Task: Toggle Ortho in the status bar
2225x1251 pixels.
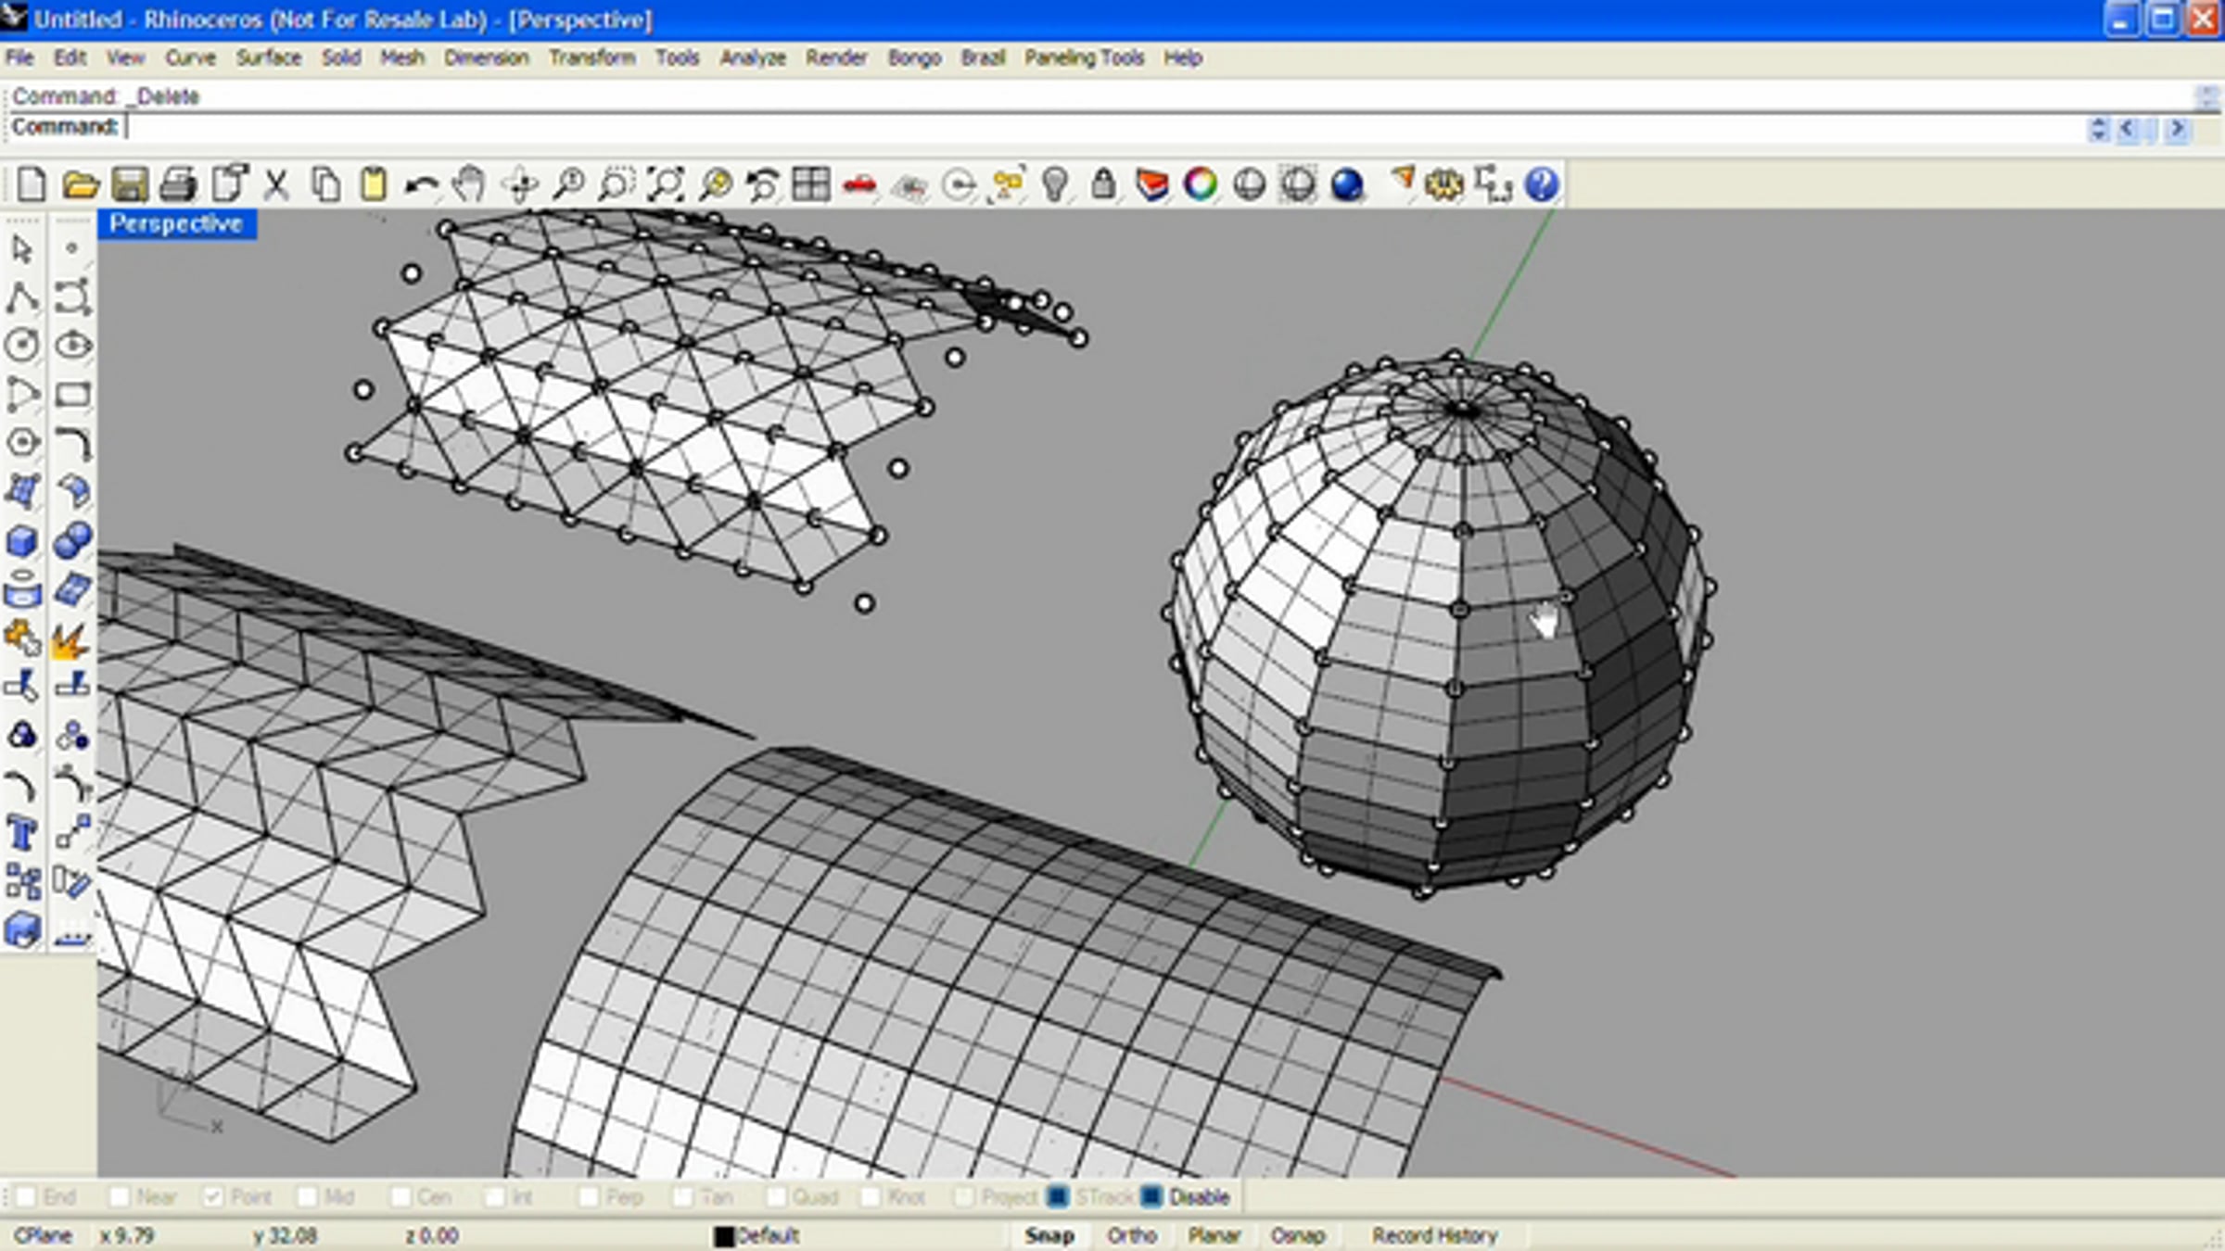Action: tap(1132, 1235)
